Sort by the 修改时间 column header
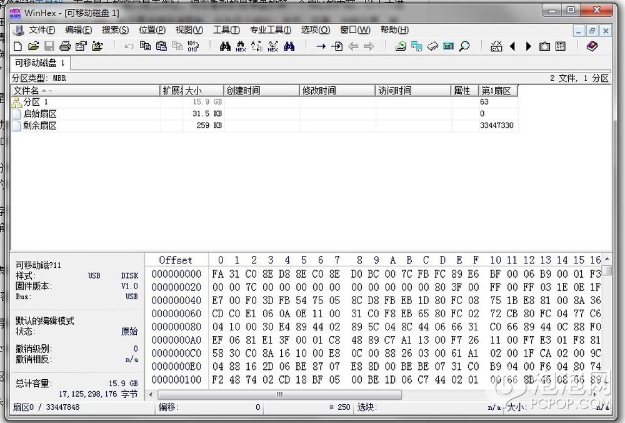The width and height of the screenshot is (625, 423). [337, 91]
